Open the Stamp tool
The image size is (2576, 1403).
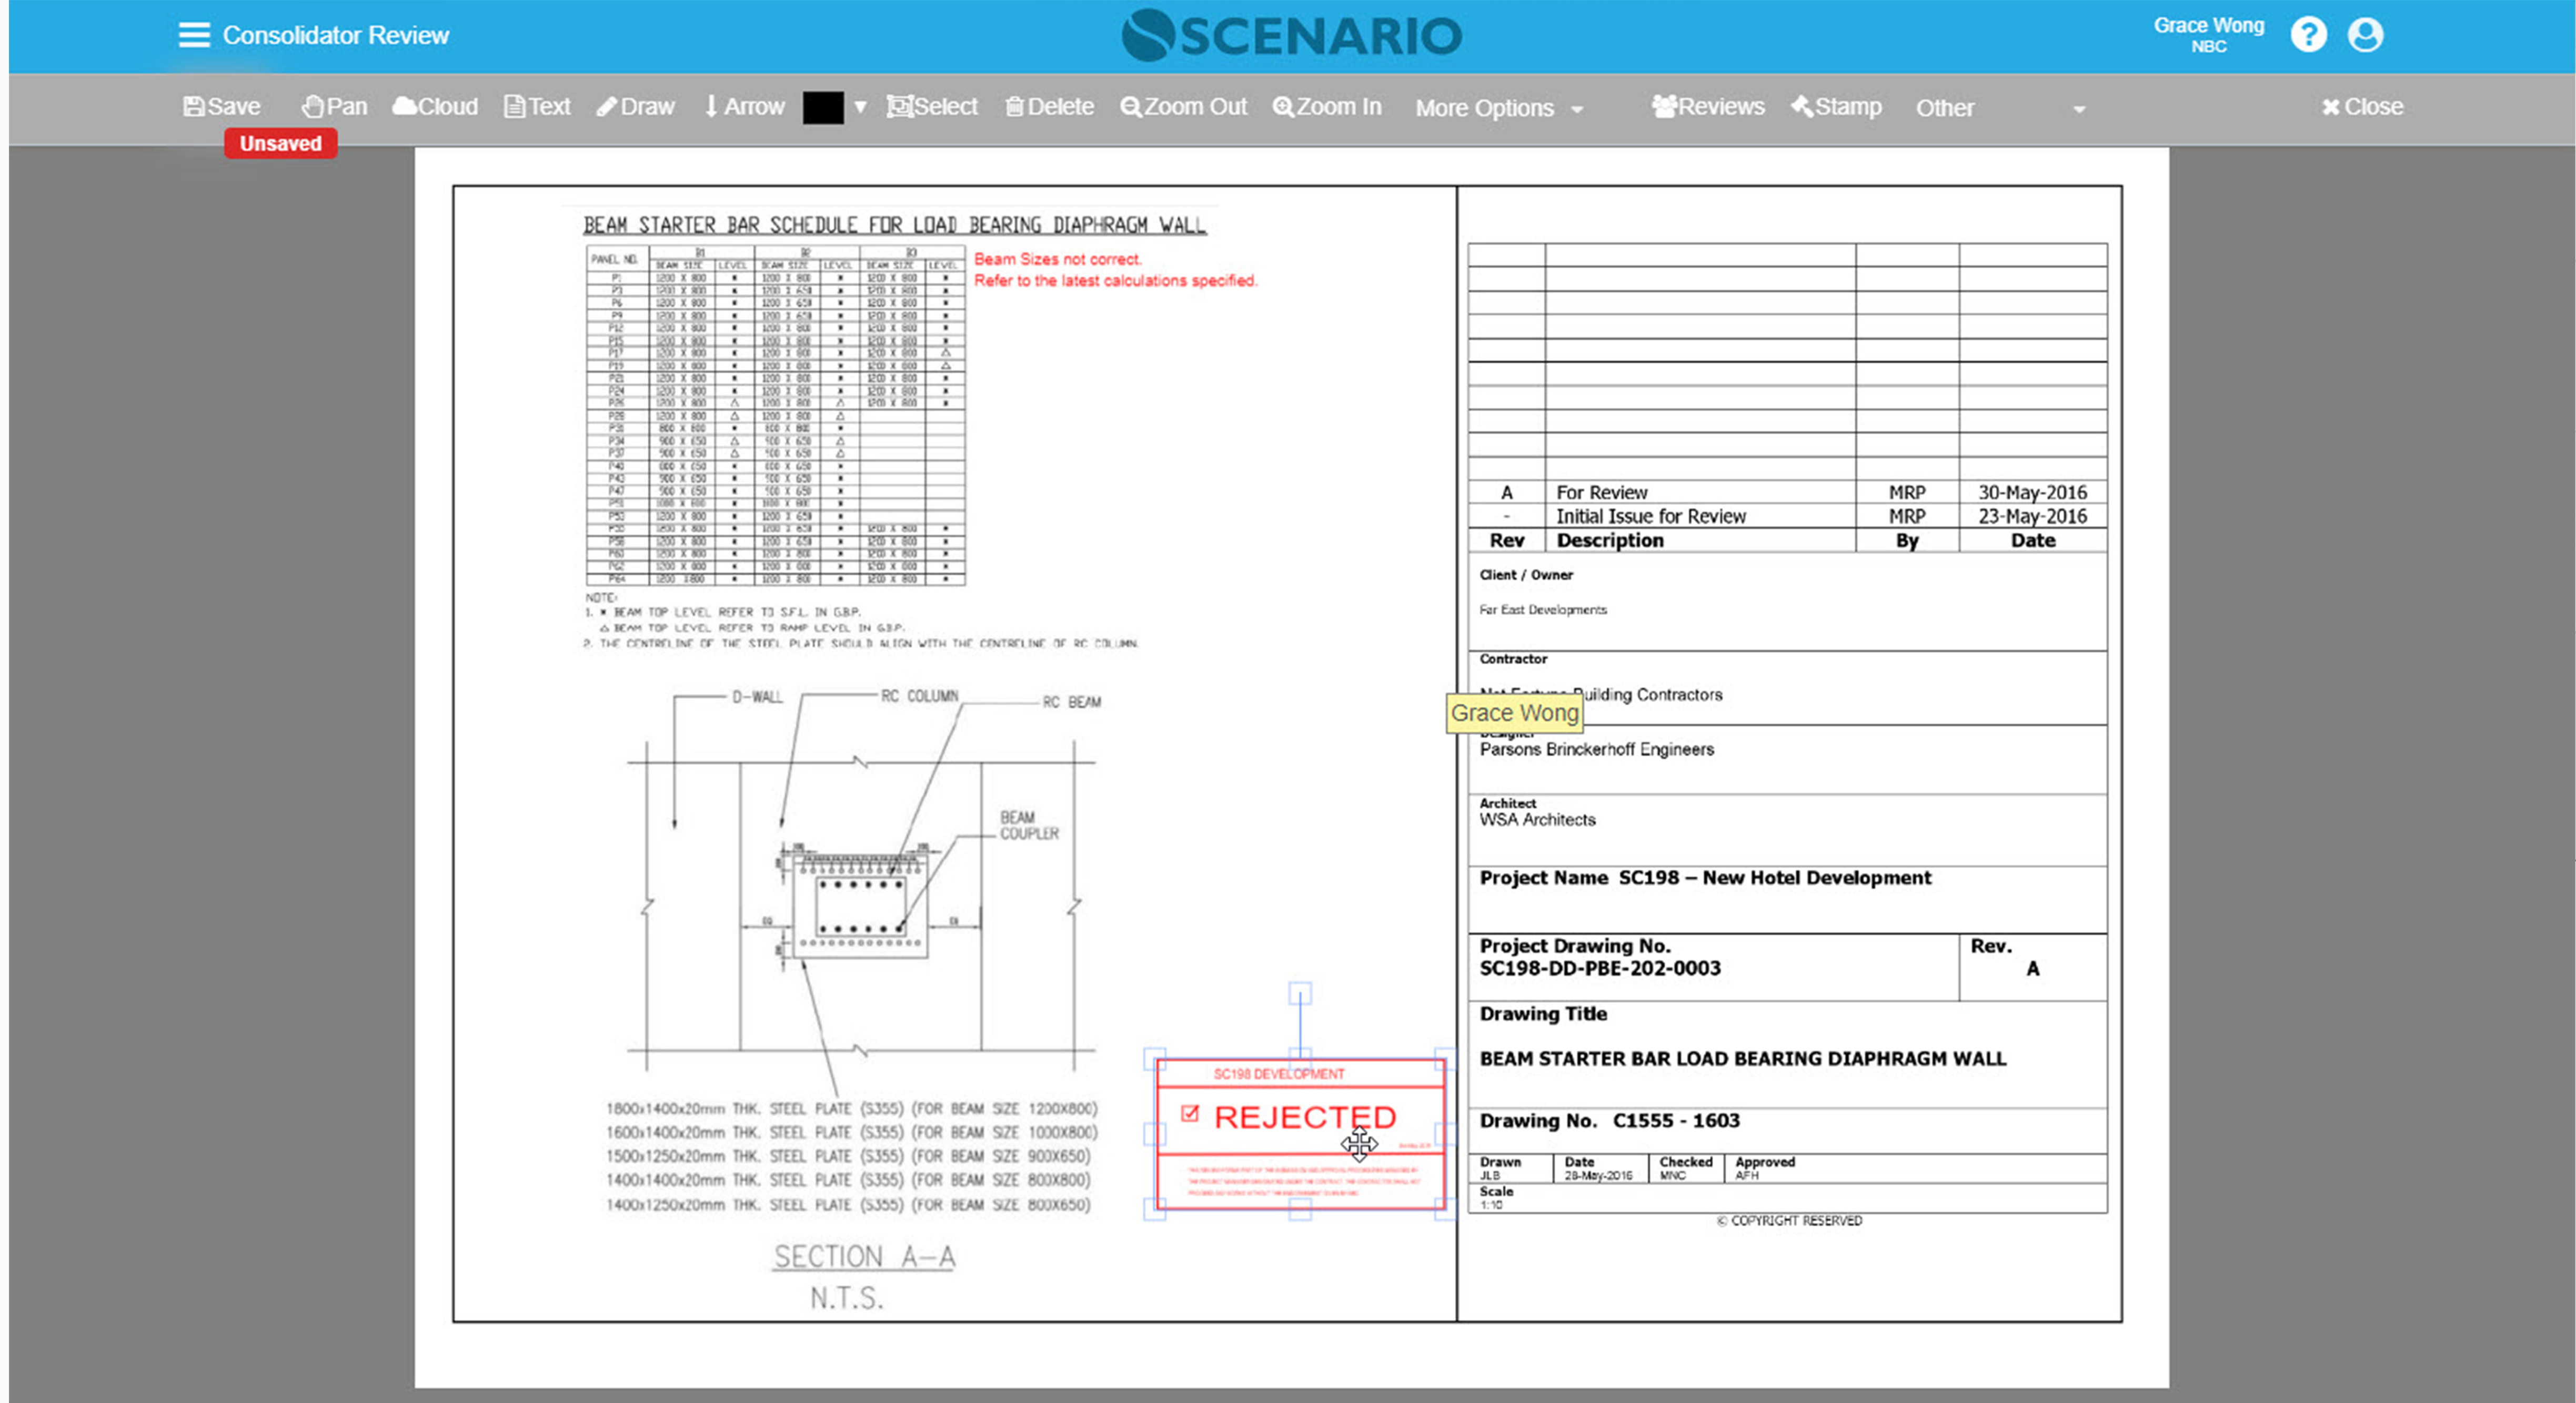tap(1836, 106)
